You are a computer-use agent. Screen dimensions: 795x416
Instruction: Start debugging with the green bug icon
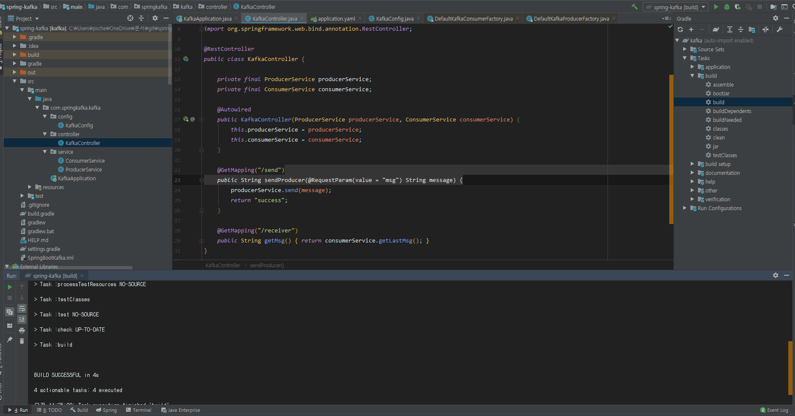click(727, 7)
